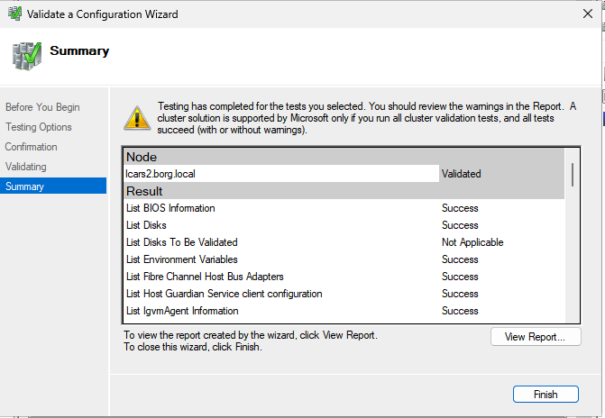The image size is (605, 418).
Task: Click the Summary page heading
Action: coord(79,50)
